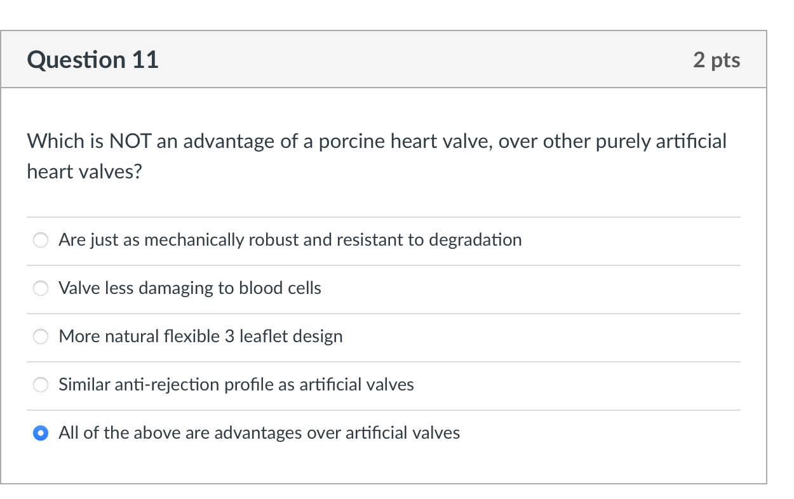Click the 'Question 11' heading
Screen dimensions: 794x499
pos(93,60)
